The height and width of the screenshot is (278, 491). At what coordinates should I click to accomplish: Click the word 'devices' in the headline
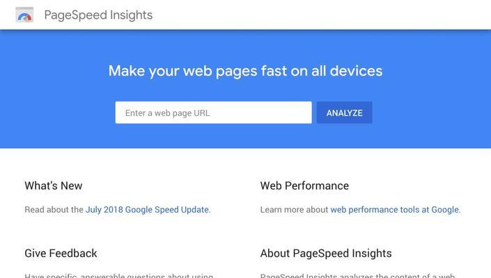point(357,71)
